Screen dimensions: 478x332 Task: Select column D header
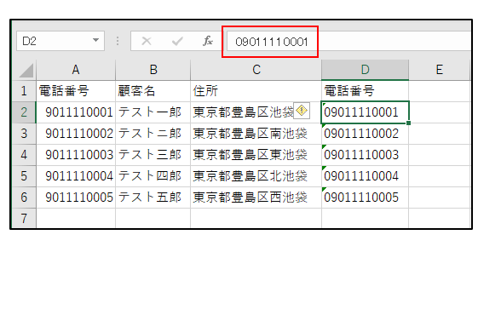[x=366, y=70]
